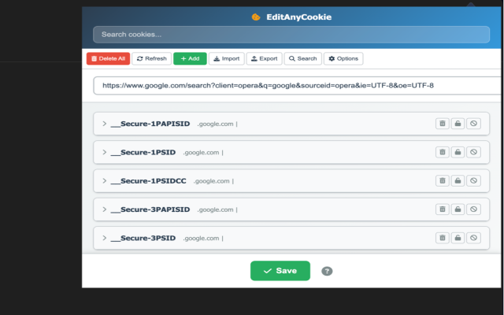Click the google.com URL field
The width and height of the screenshot is (504, 315).
click(298, 86)
